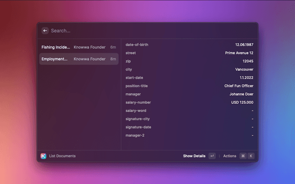Image resolution: width=295 pixels, height=184 pixels.
Task: Click the K key icon
Action: 251,156
